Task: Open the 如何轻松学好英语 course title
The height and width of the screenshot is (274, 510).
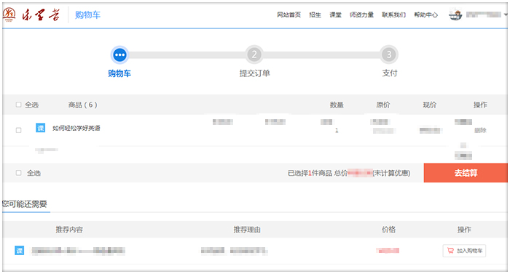Action: 76,128
